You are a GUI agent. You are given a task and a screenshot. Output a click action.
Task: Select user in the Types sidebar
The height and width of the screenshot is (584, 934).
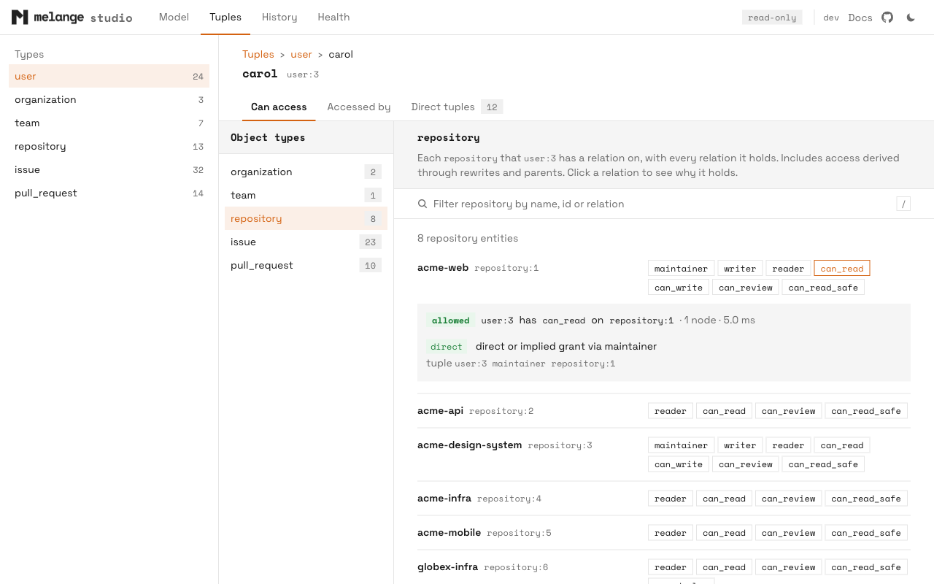109,76
